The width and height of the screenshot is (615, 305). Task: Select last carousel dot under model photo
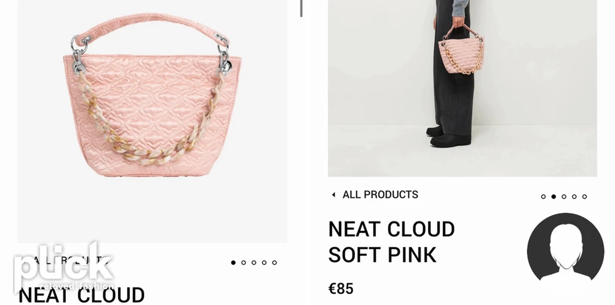tap(584, 197)
